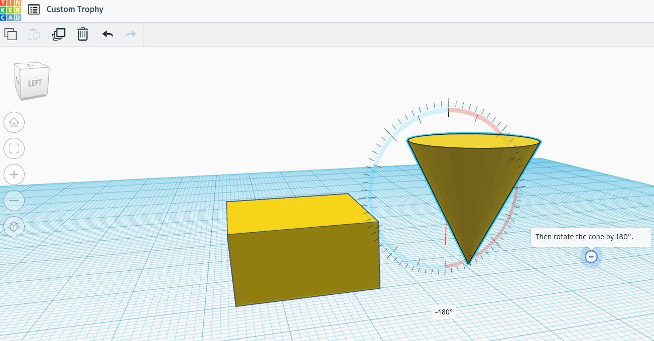Image resolution: width=654 pixels, height=341 pixels.
Task: Click the LEFT face of view cube
Action: [x=34, y=83]
